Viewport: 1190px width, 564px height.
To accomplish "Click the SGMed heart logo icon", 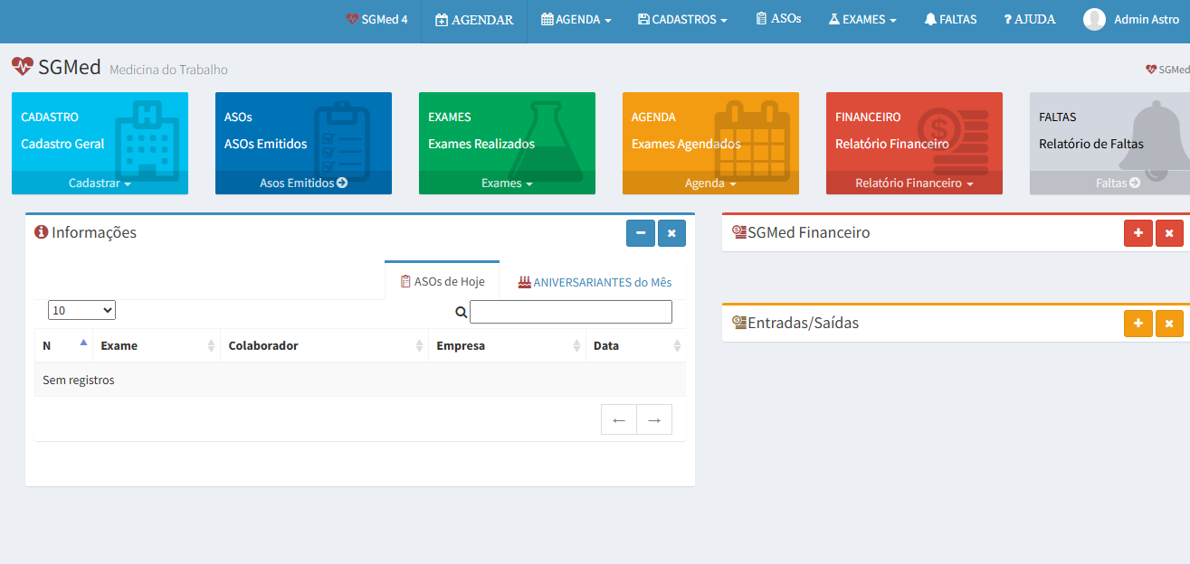I will tap(23, 67).
